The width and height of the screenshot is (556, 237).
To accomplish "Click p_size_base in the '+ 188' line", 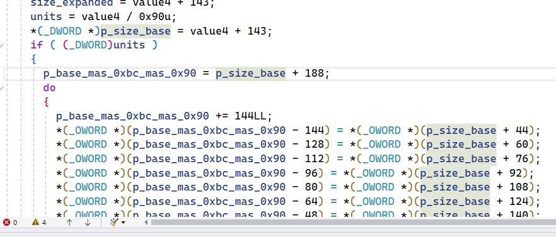I will (x=250, y=73).
